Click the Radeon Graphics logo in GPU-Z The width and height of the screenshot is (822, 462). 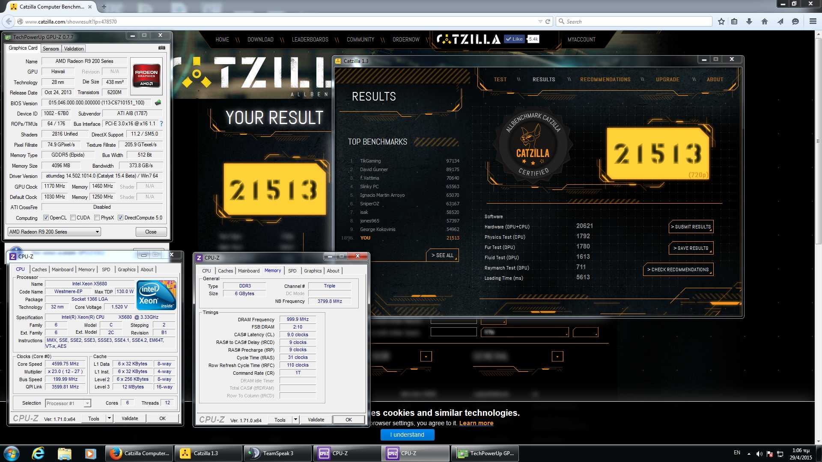146,75
